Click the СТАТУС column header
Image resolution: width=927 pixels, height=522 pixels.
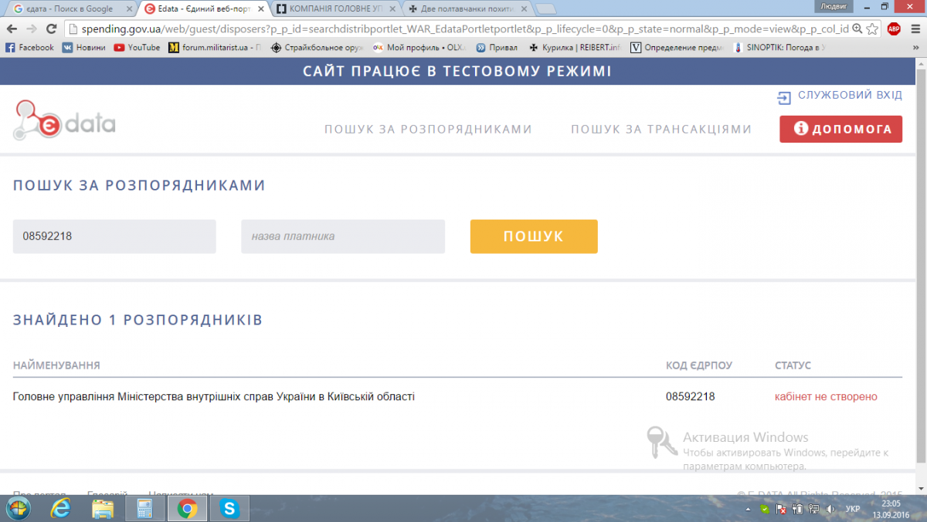tap(793, 365)
